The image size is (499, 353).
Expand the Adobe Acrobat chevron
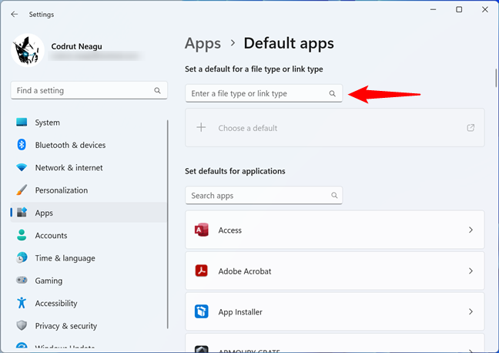coord(471,271)
